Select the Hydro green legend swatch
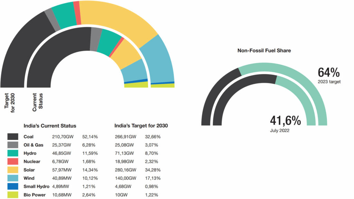The height and width of the screenshot is (199, 354). tap(13, 153)
